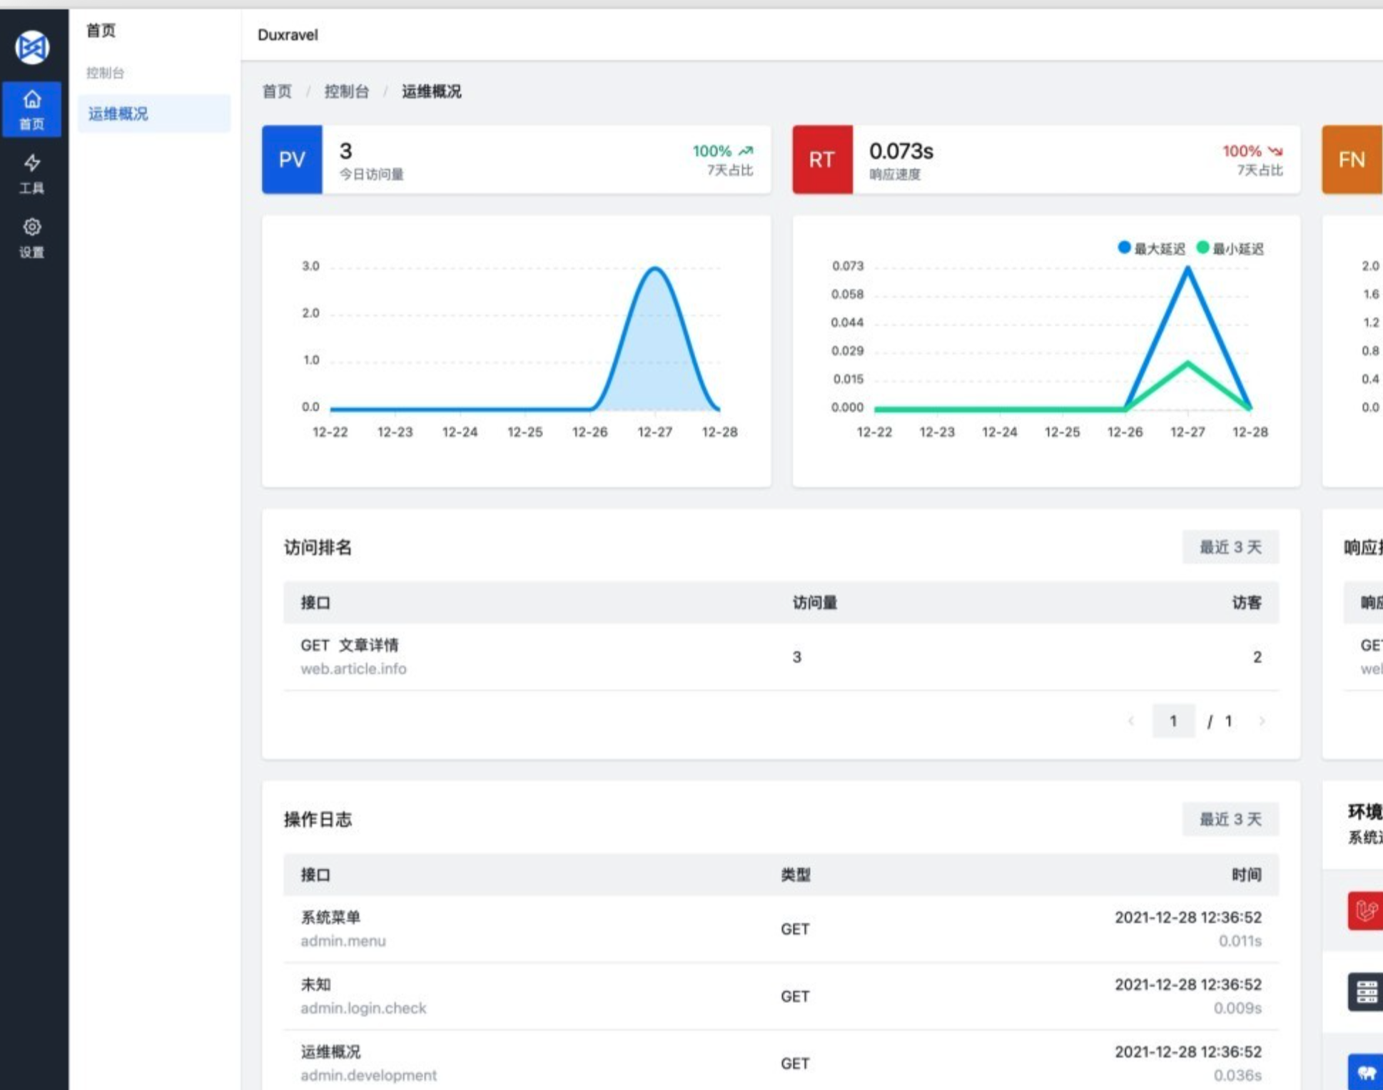Image resolution: width=1383 pixels, height=1090 pixels.
Task: Toggle the 最大延迟 legend series
Action: tap(1151, 248)
